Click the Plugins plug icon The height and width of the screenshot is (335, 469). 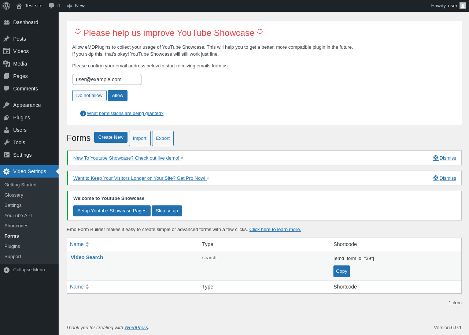7,118
